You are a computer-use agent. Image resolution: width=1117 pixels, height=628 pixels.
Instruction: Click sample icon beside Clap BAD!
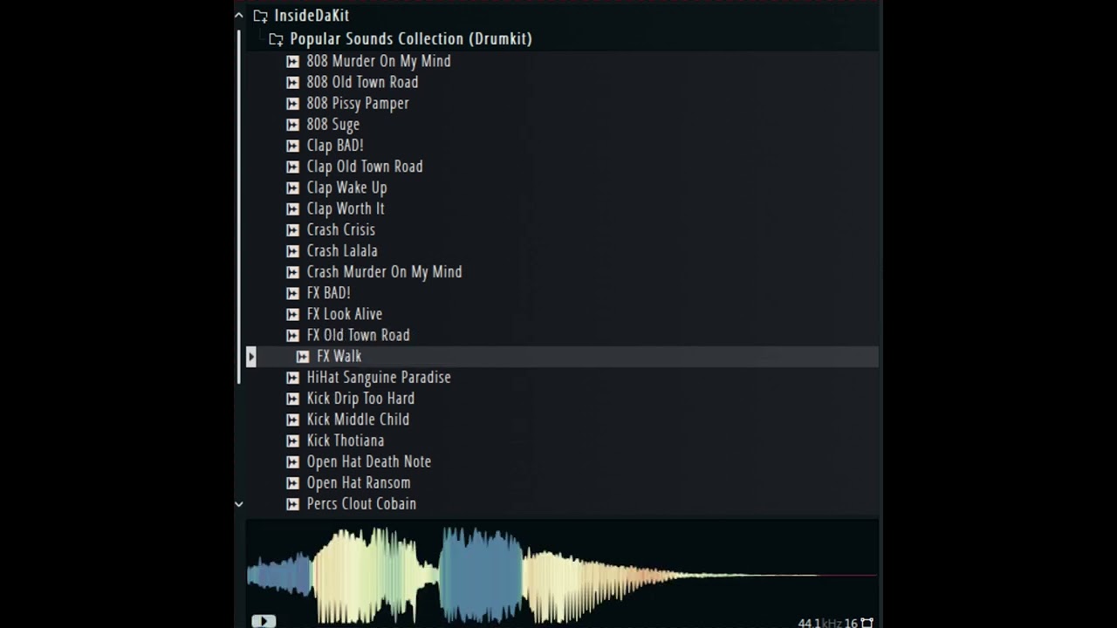[x=293, y=146]
